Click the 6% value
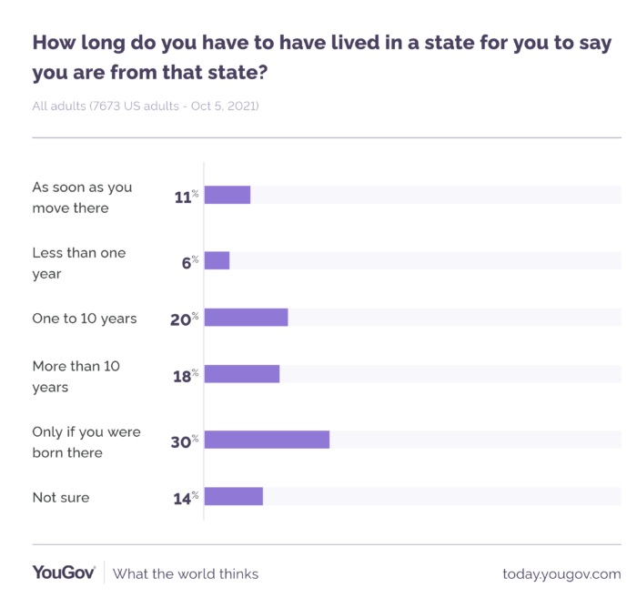This screenshot has height=608, width=637. (x=189, y=262)
